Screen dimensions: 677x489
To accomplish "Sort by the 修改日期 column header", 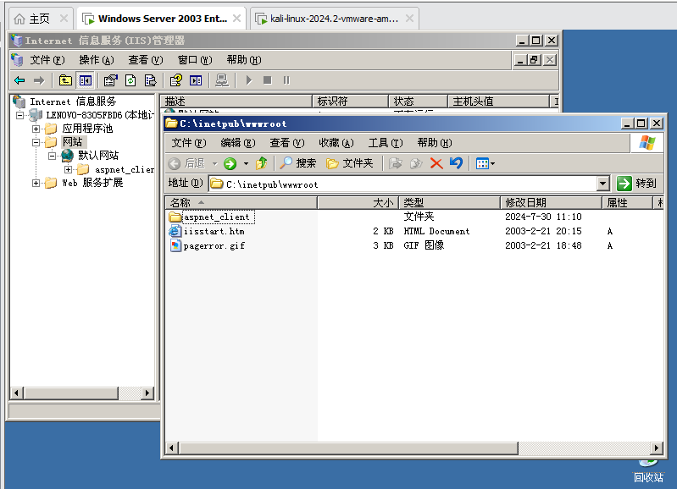I will [x=552, y=203].
